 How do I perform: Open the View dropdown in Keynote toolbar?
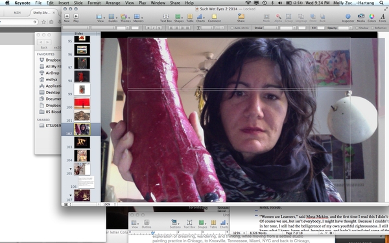100,17
